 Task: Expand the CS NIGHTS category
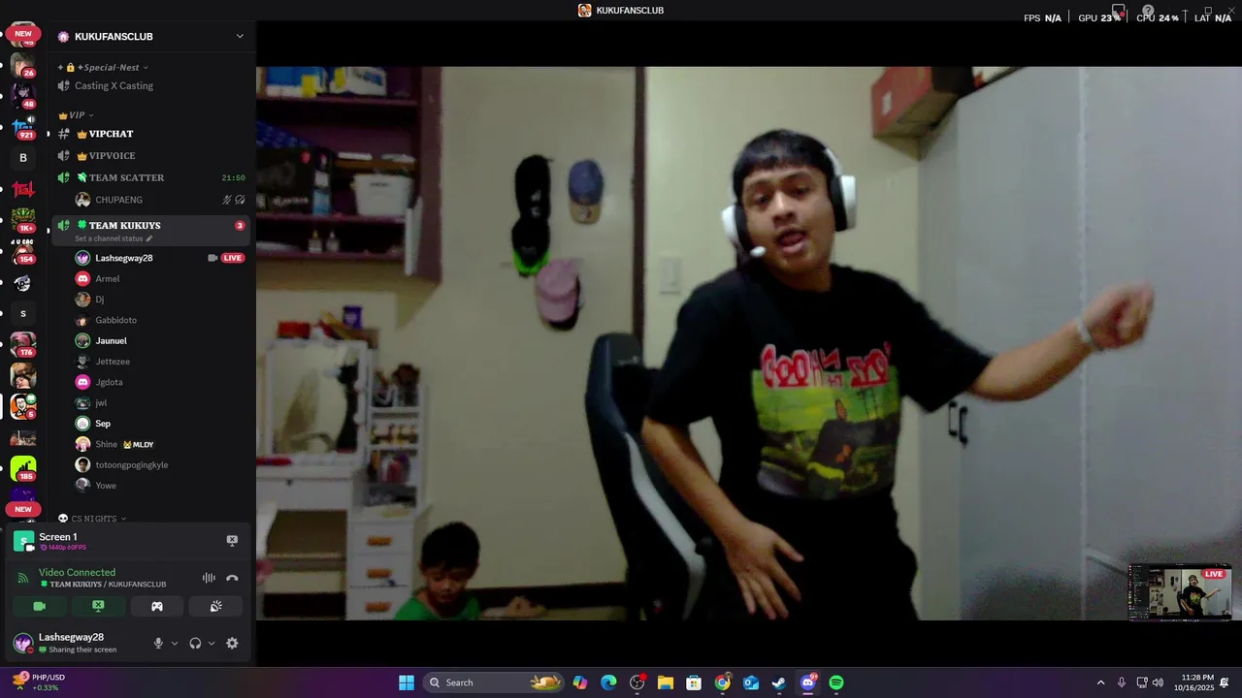click(x=92, y=519)
